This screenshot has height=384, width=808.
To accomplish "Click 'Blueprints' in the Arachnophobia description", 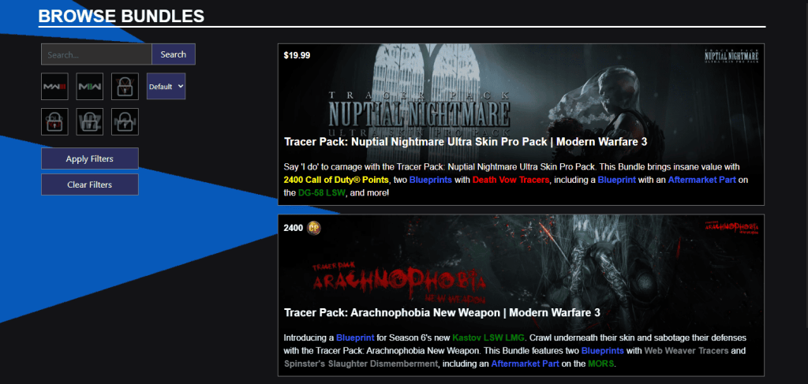I will (x=602, y=351).
